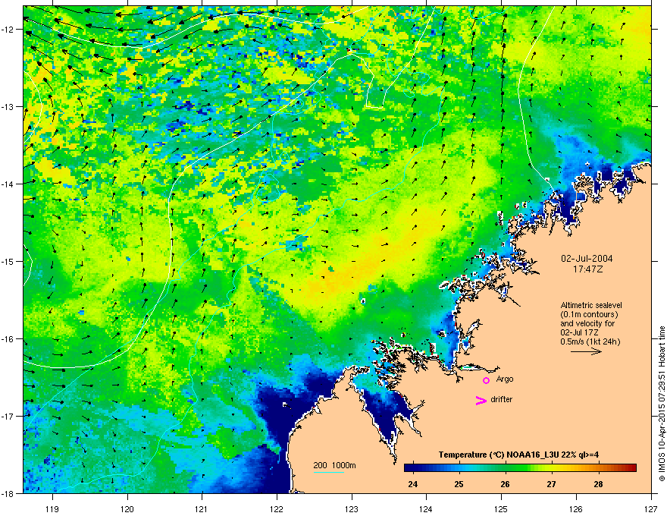Click the 'and velocity for' legend line

coord(587,323)
